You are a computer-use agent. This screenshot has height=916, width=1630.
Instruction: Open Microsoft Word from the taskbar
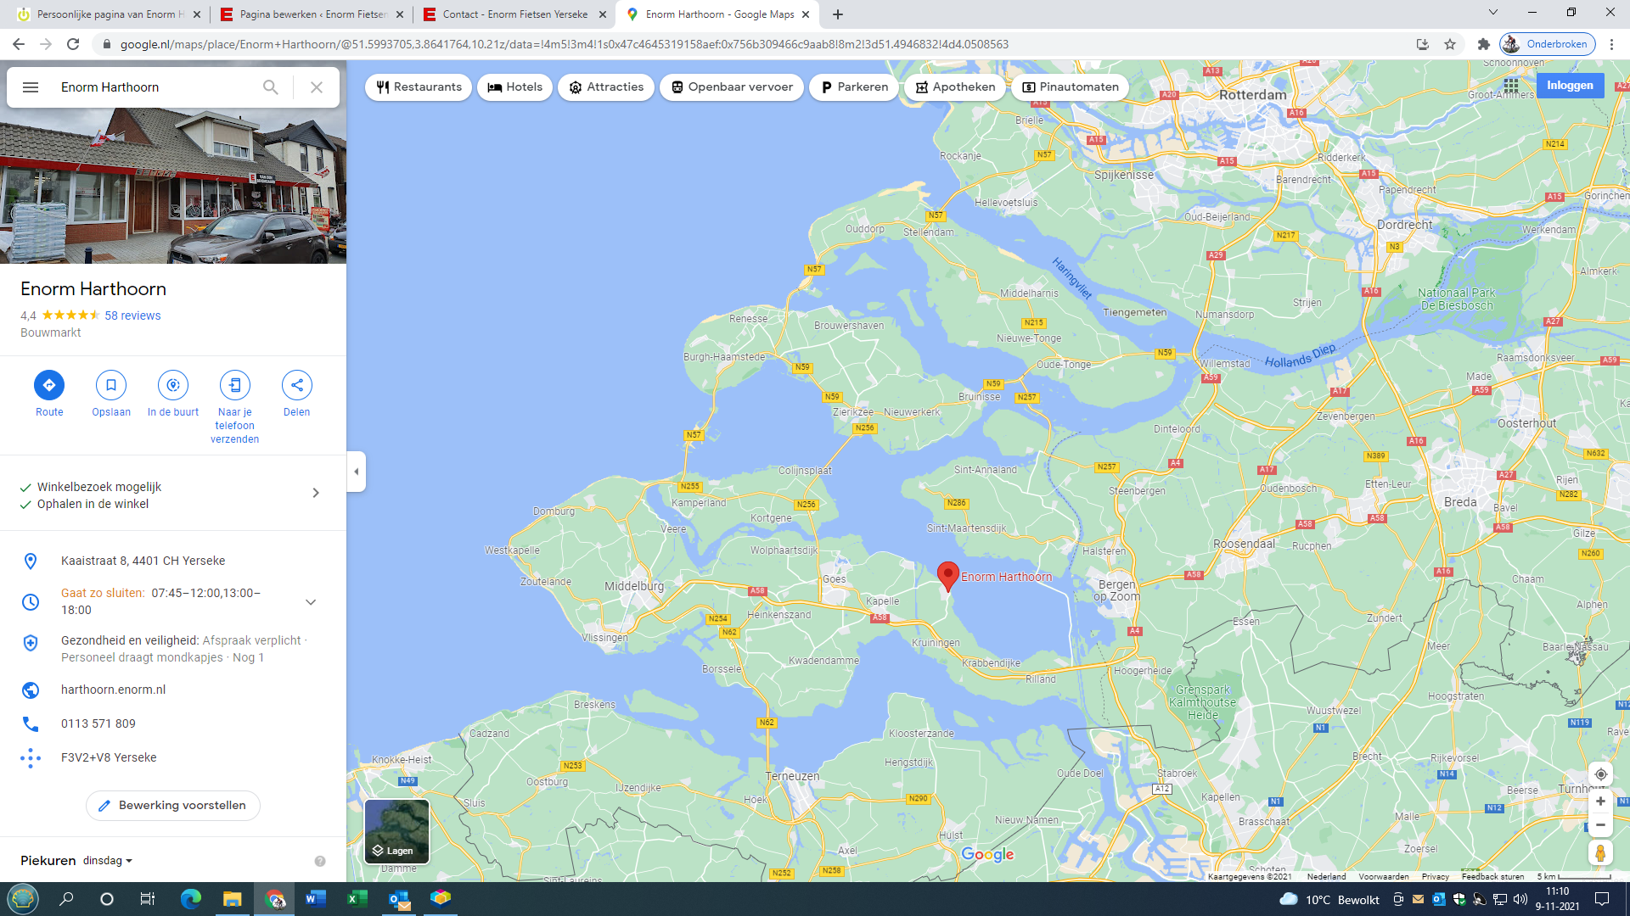coord(315,899)
